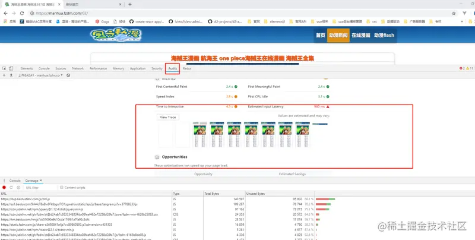The height and width of the screenshot is (240, 475).
Task: Click the Speed Index metric row
Action: [x=197, y=97]
